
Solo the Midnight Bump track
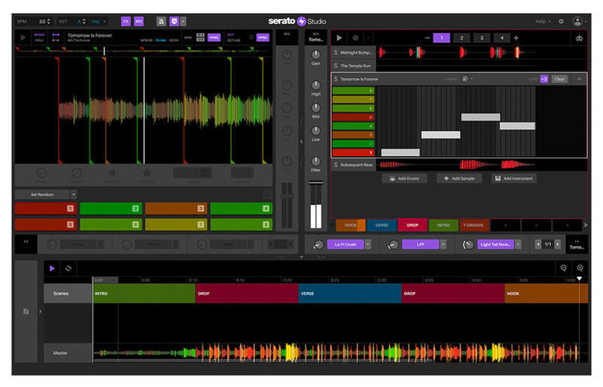click(336, 53)
